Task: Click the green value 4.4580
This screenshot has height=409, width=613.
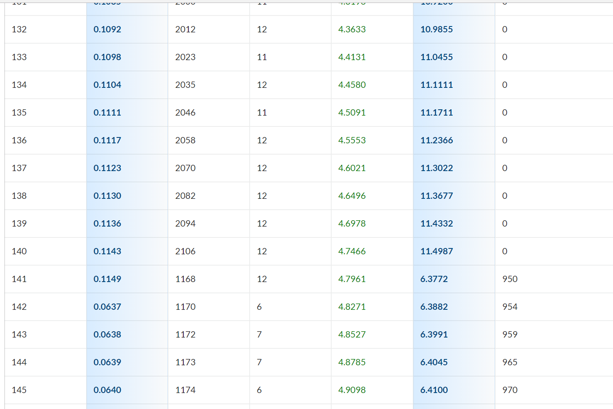Action: [352, 85]
